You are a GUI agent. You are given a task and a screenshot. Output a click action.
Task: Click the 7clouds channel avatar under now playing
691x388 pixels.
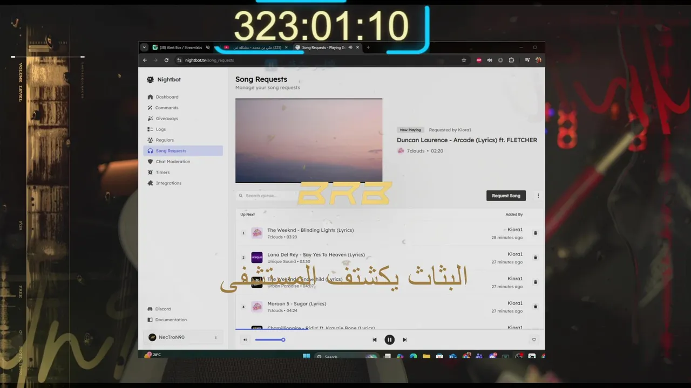tap(401, 151)
